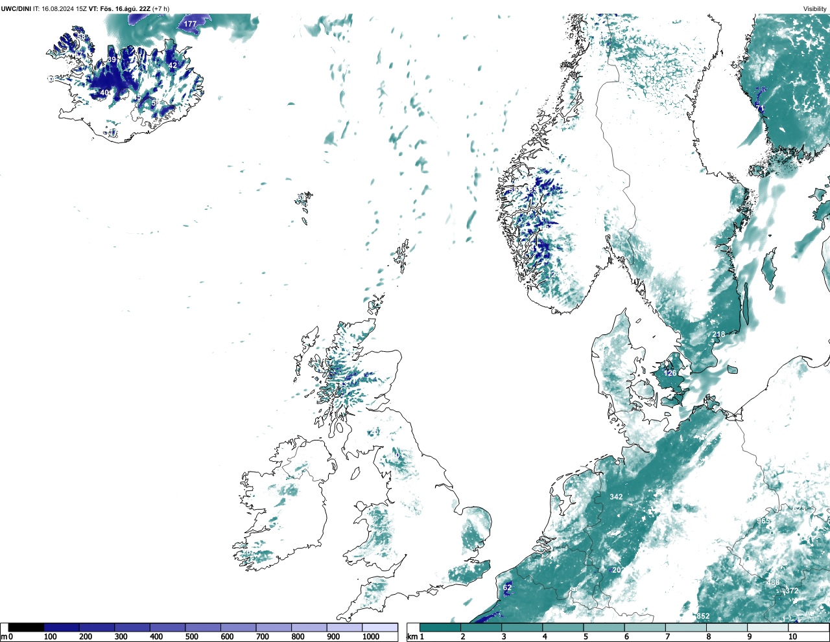Click the '218' value over southern Sweden

(x=718, y=334)
